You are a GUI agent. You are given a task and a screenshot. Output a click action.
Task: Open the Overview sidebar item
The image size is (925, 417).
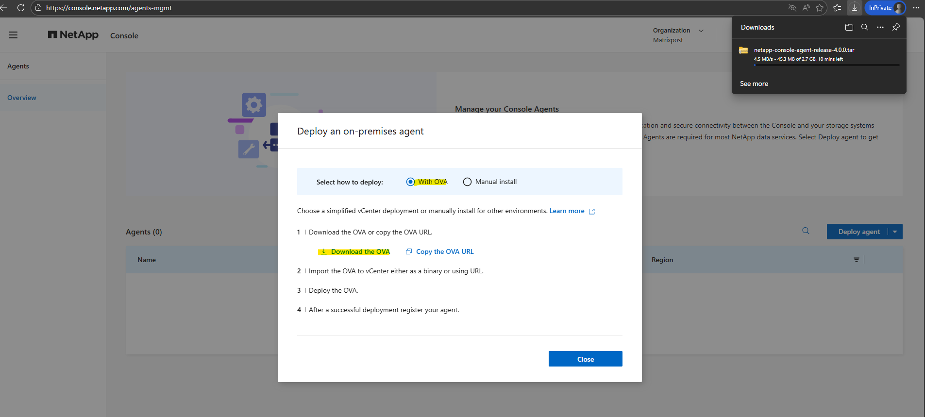point(22,98)
